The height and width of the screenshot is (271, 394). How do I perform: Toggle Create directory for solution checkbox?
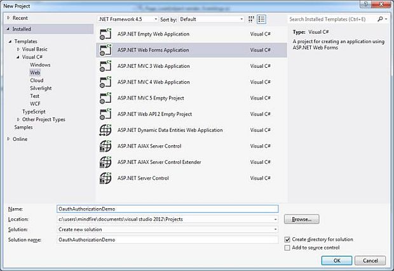coord(287,240)
